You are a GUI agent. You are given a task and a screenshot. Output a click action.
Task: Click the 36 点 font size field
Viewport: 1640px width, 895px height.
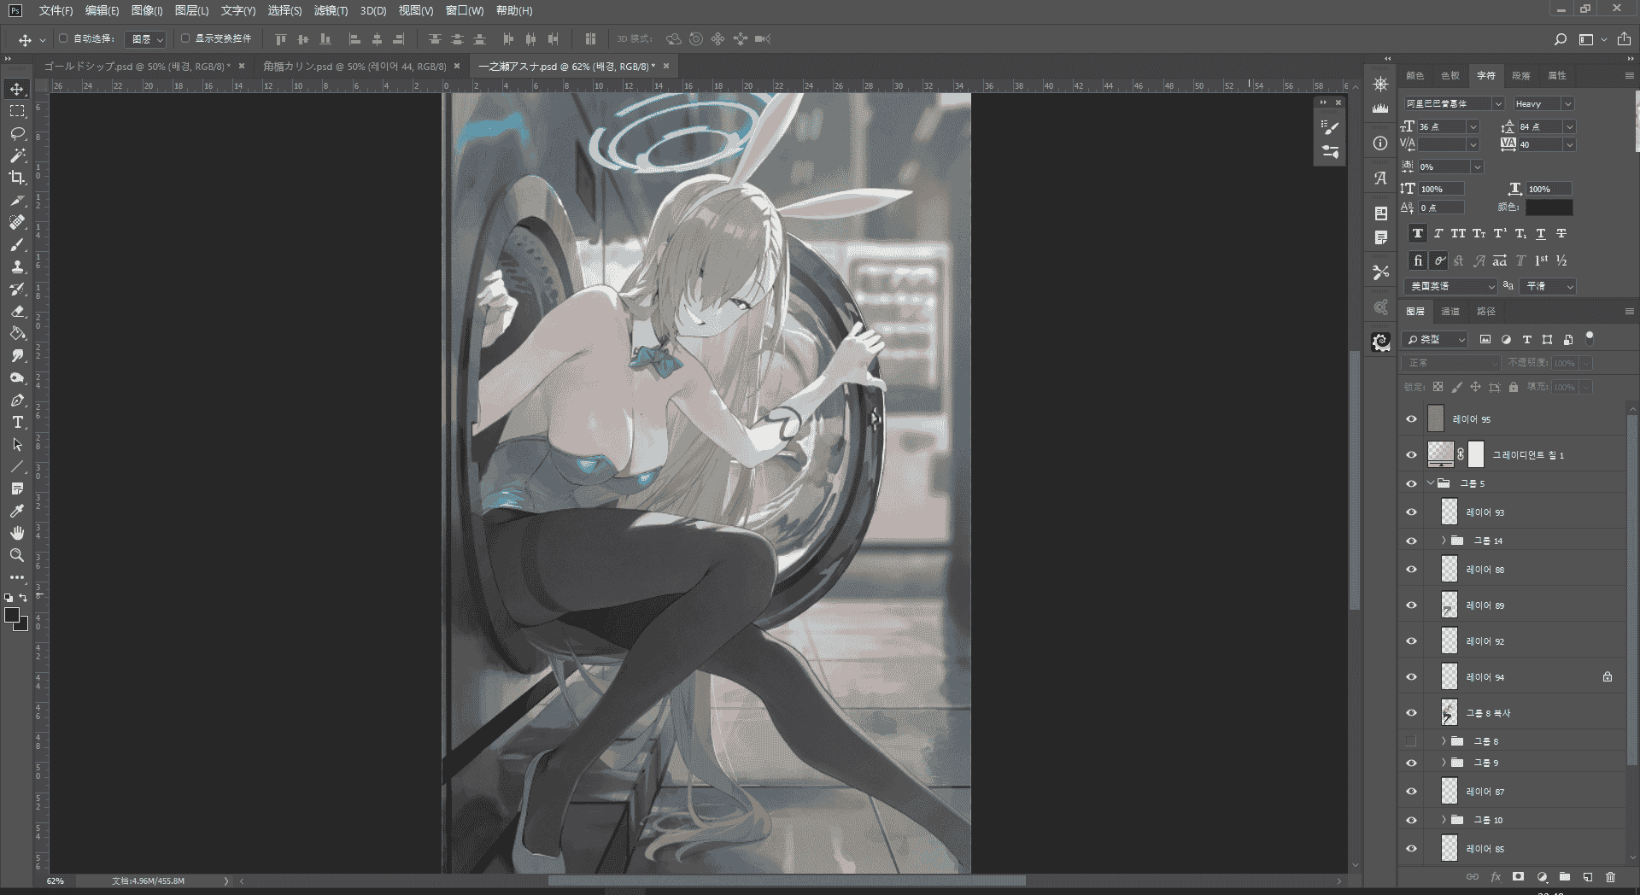point(1441,126)
